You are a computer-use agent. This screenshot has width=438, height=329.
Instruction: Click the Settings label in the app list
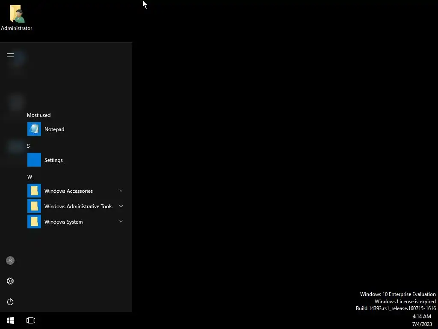tap(53, 160)
